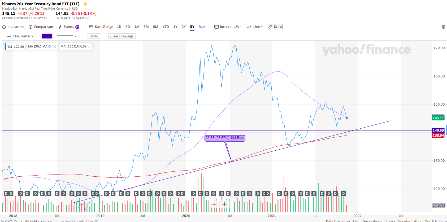Open the Horizontal drawing tool dropdown
This screenshot has width=447, height=222.
click(x=20, y=36)
